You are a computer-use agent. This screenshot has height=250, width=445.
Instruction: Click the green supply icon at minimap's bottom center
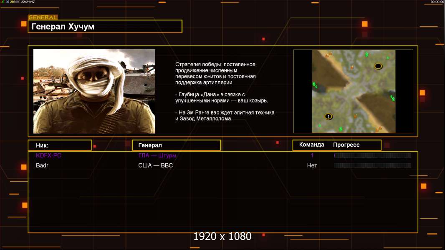(341, 129)
